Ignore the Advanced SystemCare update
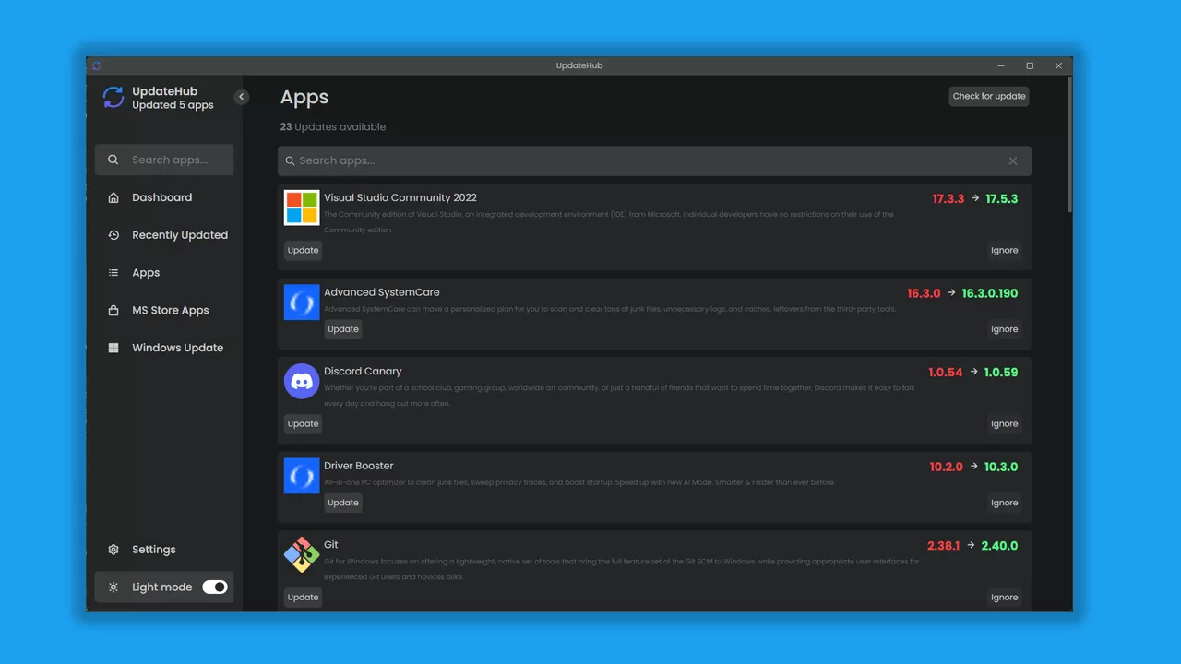This screenshot has width=1181, height=664. pos(1004,329)
